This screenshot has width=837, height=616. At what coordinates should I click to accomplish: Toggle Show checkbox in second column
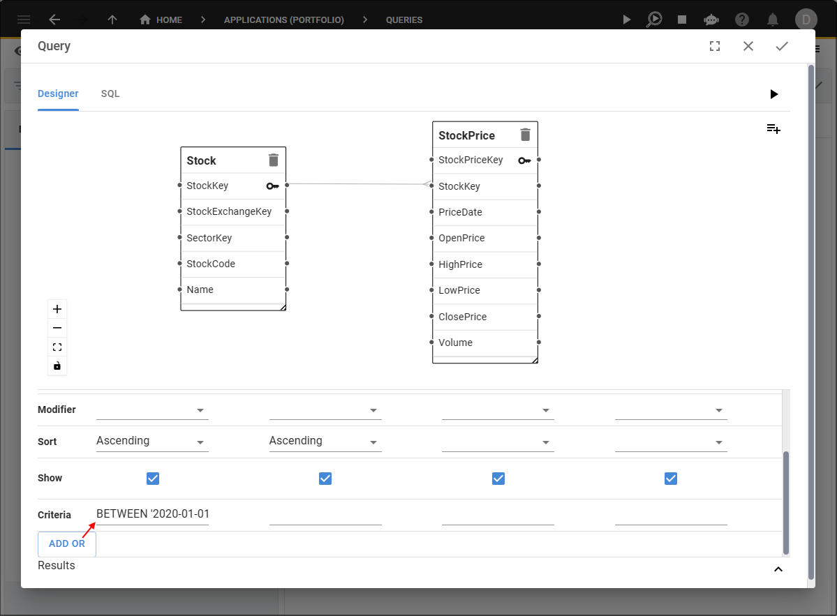pos(325,479)
